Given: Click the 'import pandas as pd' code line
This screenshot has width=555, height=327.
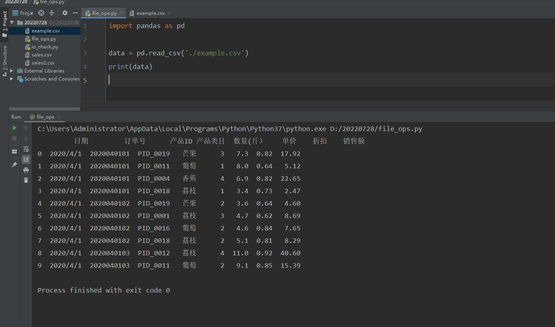Looking at the screenshot, I should [x=147, y=26].
